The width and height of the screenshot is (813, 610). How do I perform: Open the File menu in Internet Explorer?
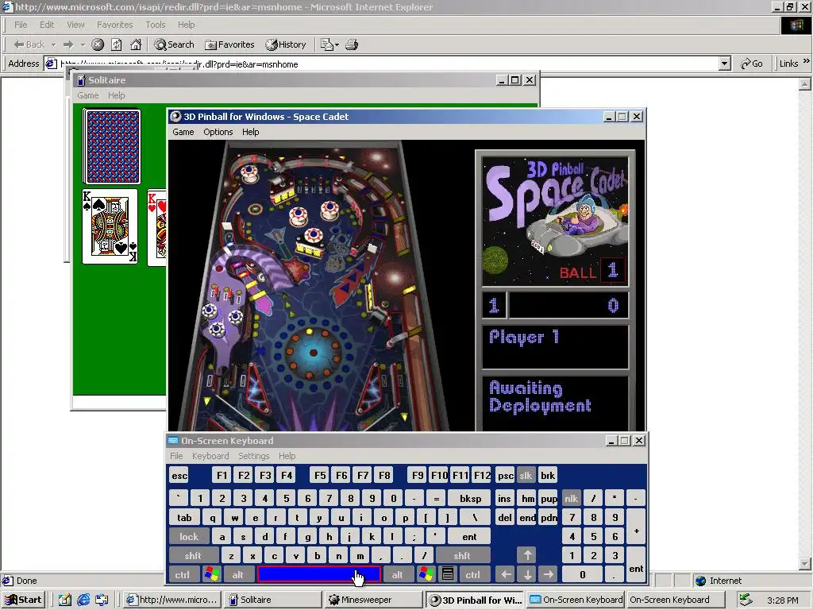tap(21, 25)
